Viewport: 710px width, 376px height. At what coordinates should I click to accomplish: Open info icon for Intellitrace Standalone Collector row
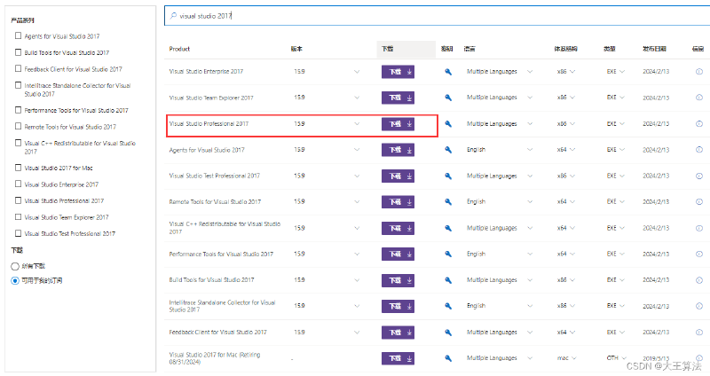pyautogui.click(x=698, y=306)
